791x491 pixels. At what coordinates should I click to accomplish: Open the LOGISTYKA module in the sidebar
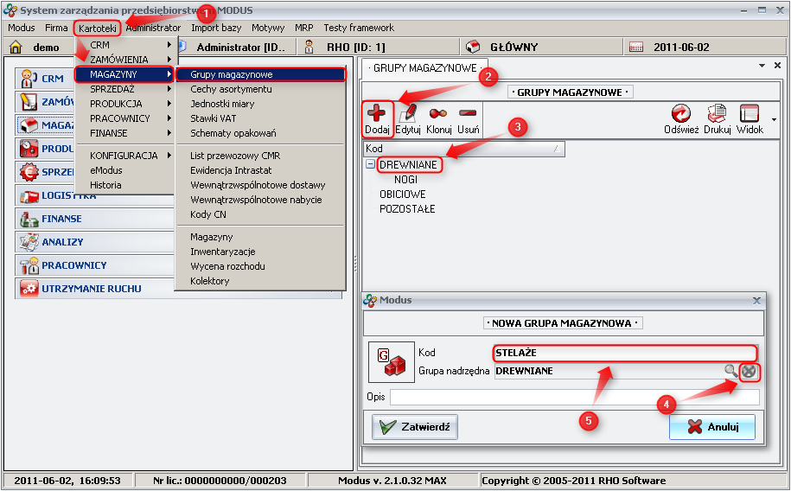pos(93,195)
